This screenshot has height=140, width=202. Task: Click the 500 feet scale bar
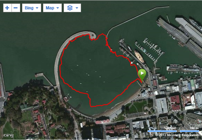(x=162, y=131)
